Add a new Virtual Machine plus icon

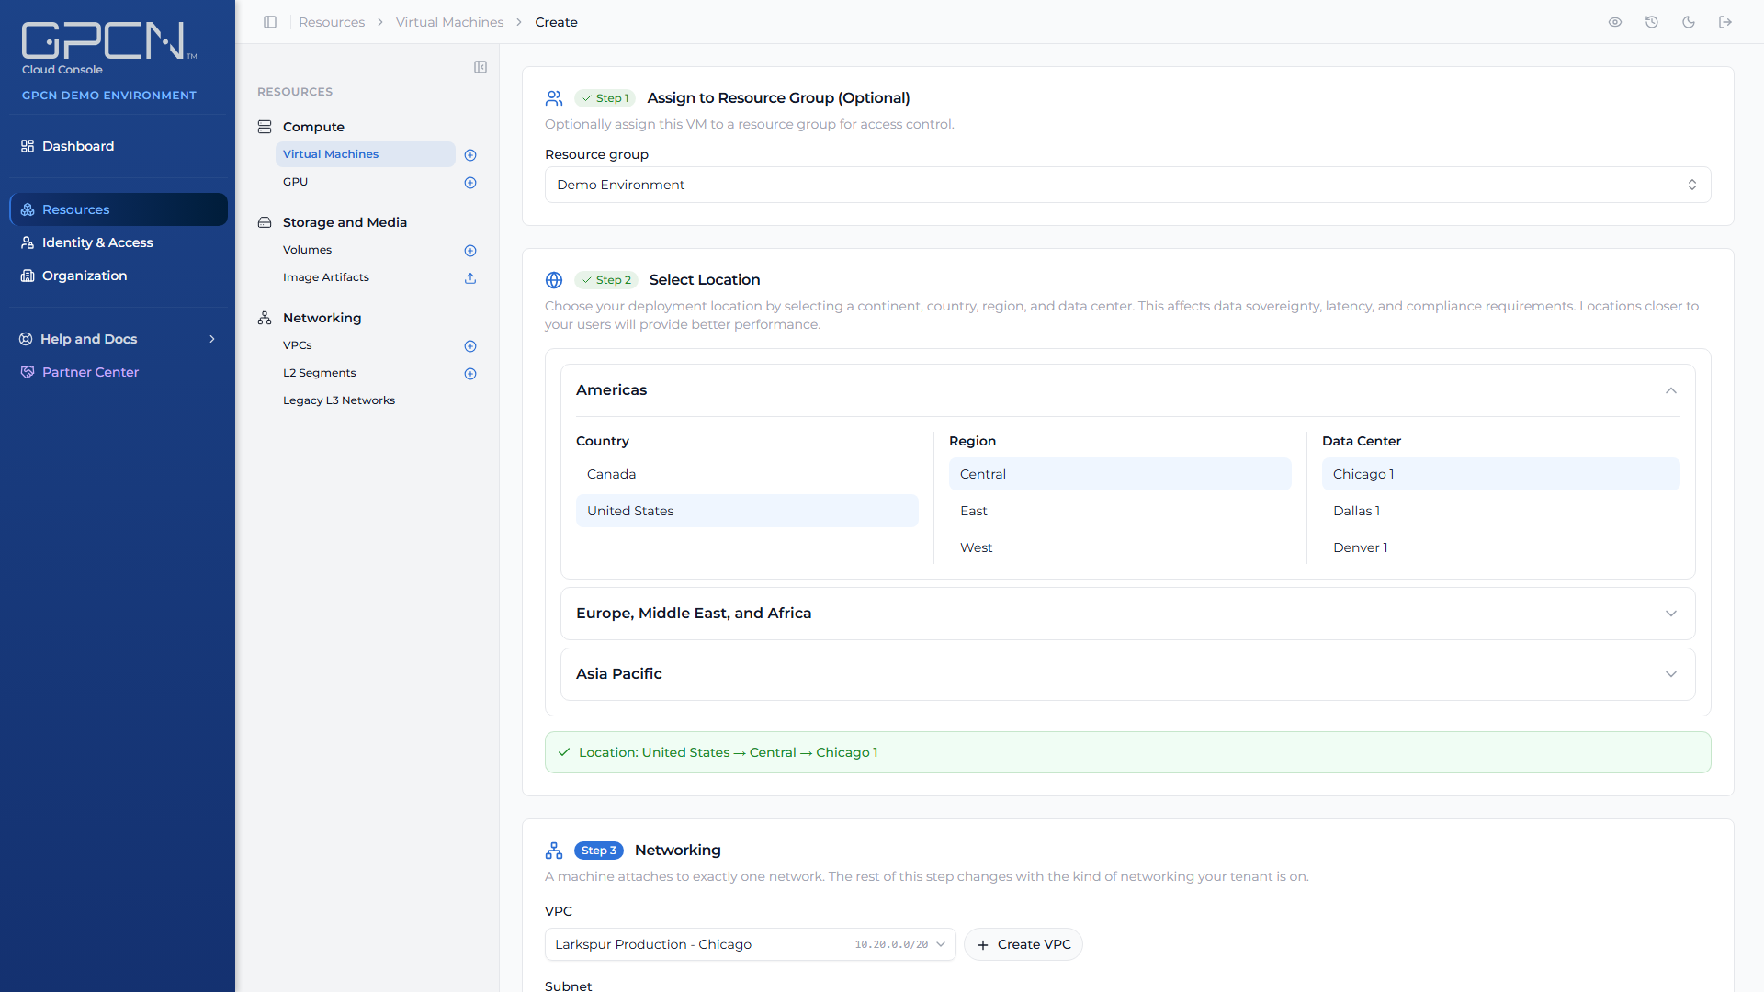point(470,155)
